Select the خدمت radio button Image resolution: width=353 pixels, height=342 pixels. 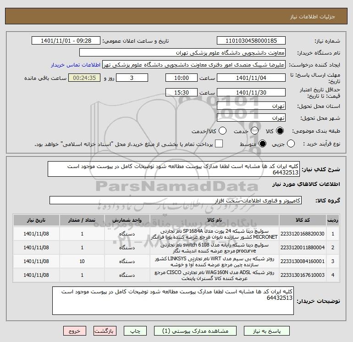(254, 131)
